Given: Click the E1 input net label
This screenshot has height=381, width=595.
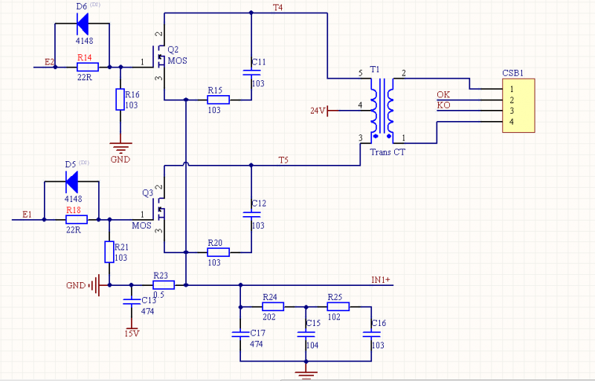Looking at the screenshot, I should tap(28, 215).
